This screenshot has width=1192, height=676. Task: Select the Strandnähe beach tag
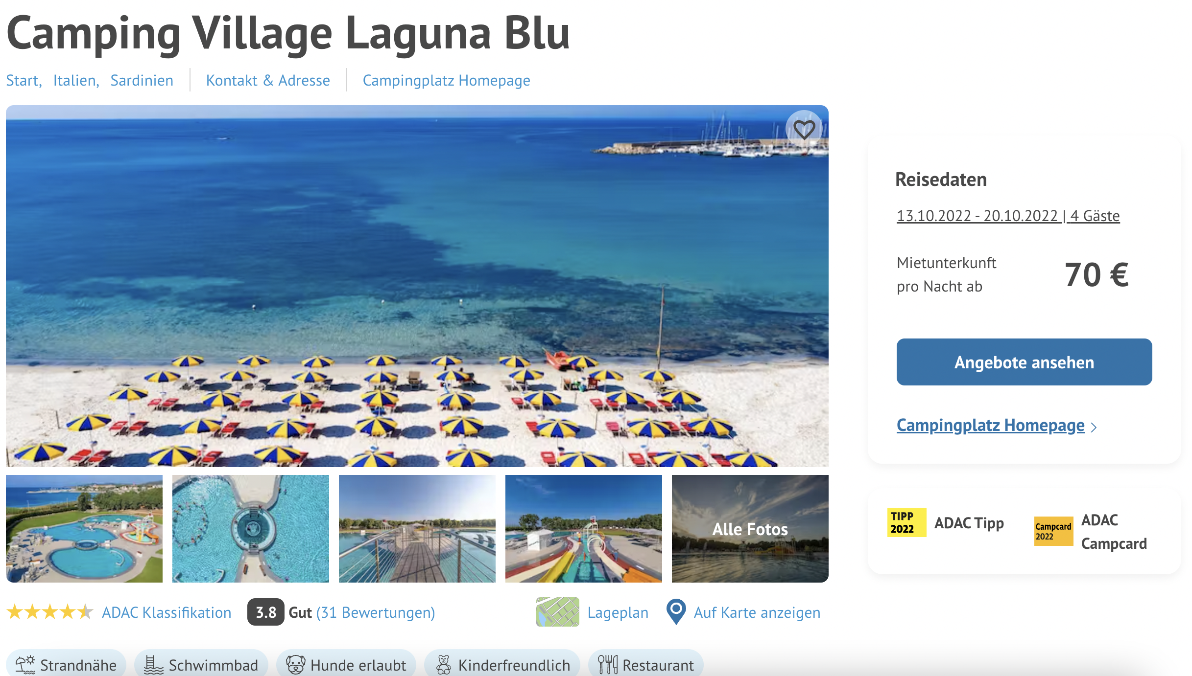point(66,665)
